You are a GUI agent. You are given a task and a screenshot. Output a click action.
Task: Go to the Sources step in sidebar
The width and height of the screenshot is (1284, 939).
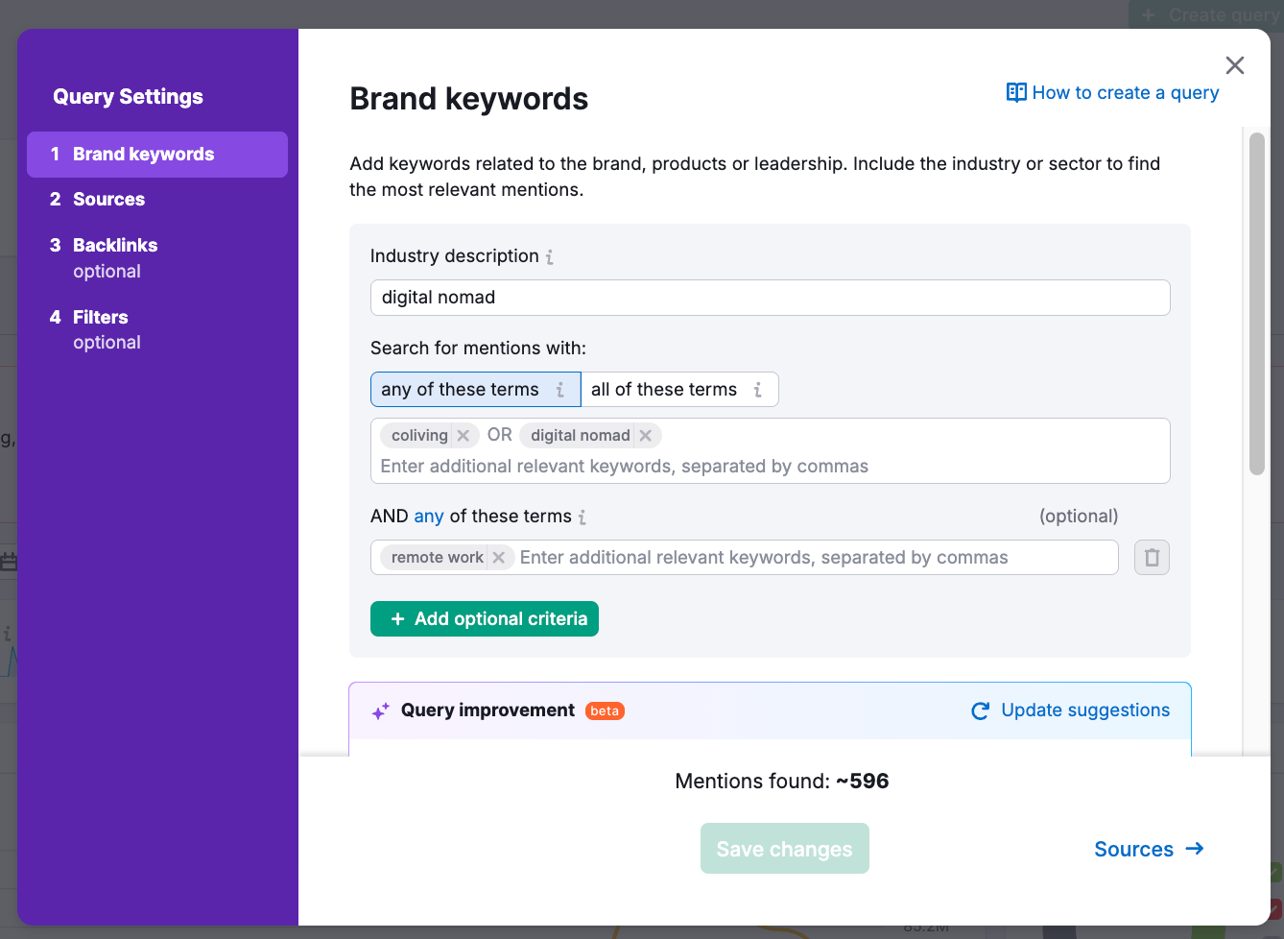108,200
